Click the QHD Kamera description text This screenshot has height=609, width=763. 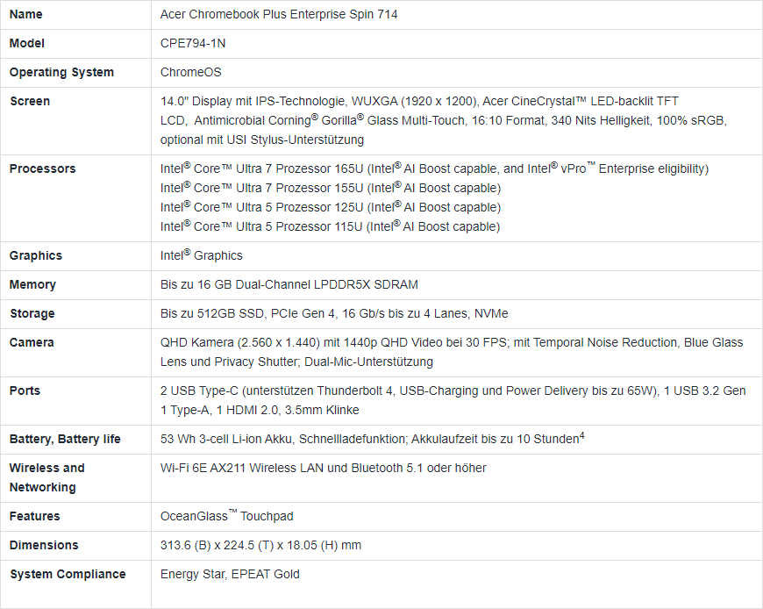click(452, 352)
